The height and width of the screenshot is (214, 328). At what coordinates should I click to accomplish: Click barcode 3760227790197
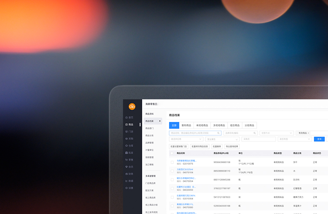[x=222, y=188]
